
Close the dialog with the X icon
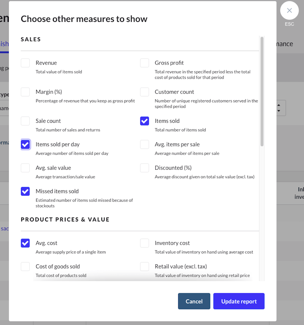[289, 10]
